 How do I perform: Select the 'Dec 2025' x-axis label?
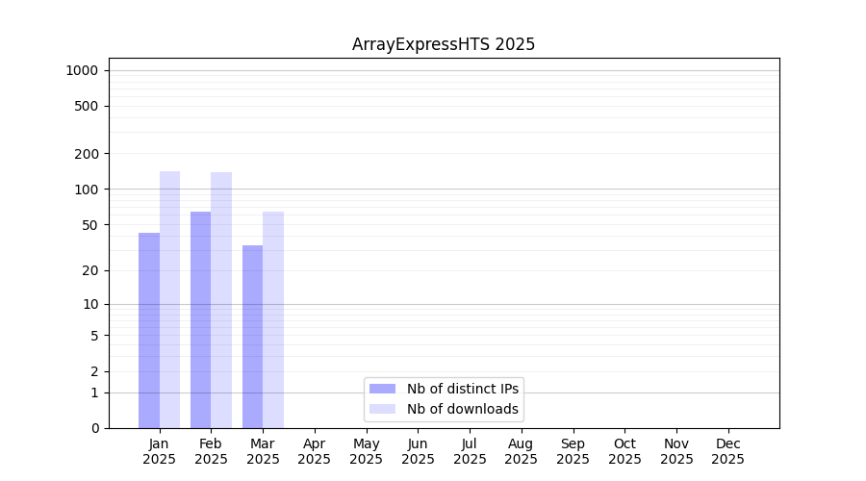(x=727, y=451)
